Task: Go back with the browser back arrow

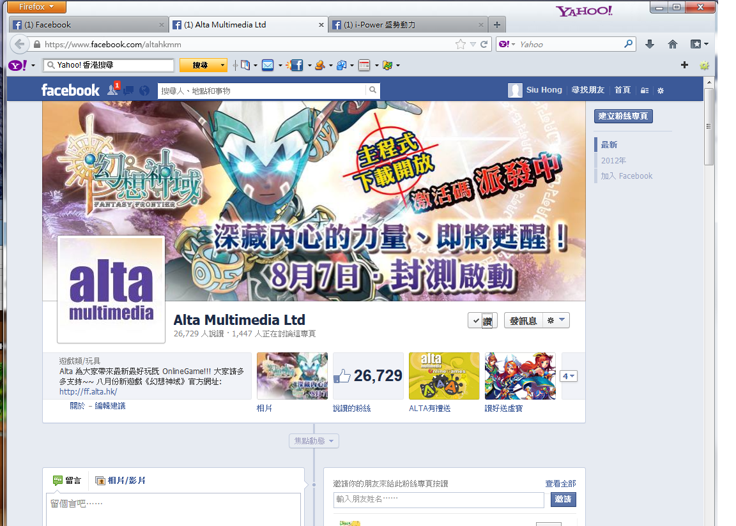Action: pyautogui.click(x=19, y=44)
